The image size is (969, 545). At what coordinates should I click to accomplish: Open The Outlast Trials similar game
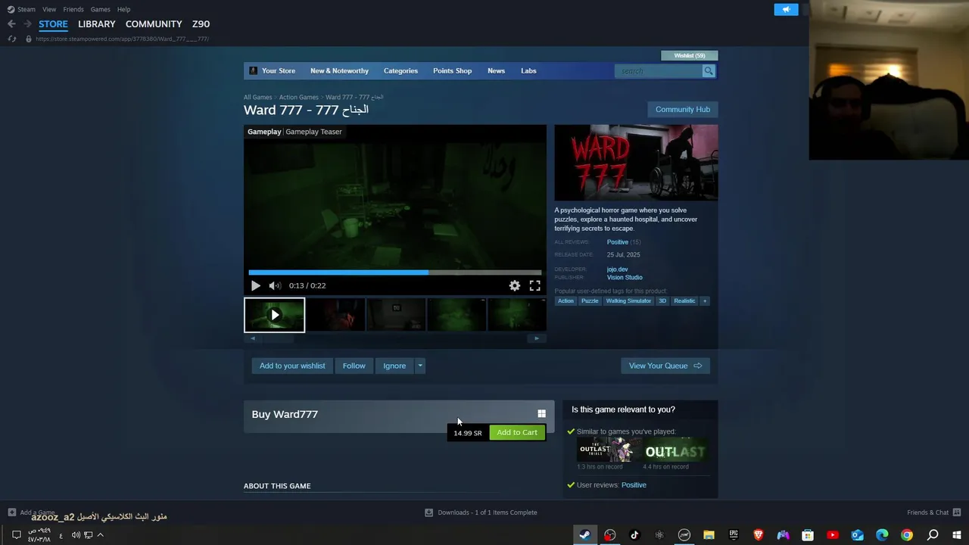(608, 450)
